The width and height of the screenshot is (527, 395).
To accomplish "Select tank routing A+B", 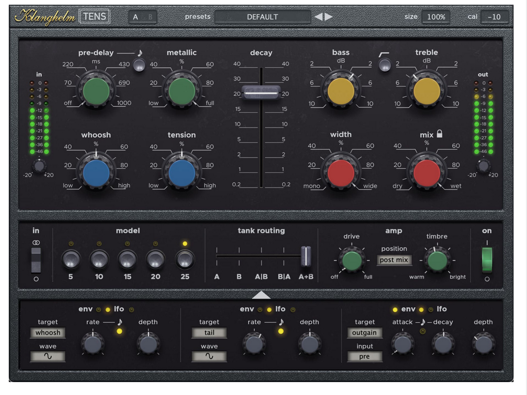I will 306,277.
